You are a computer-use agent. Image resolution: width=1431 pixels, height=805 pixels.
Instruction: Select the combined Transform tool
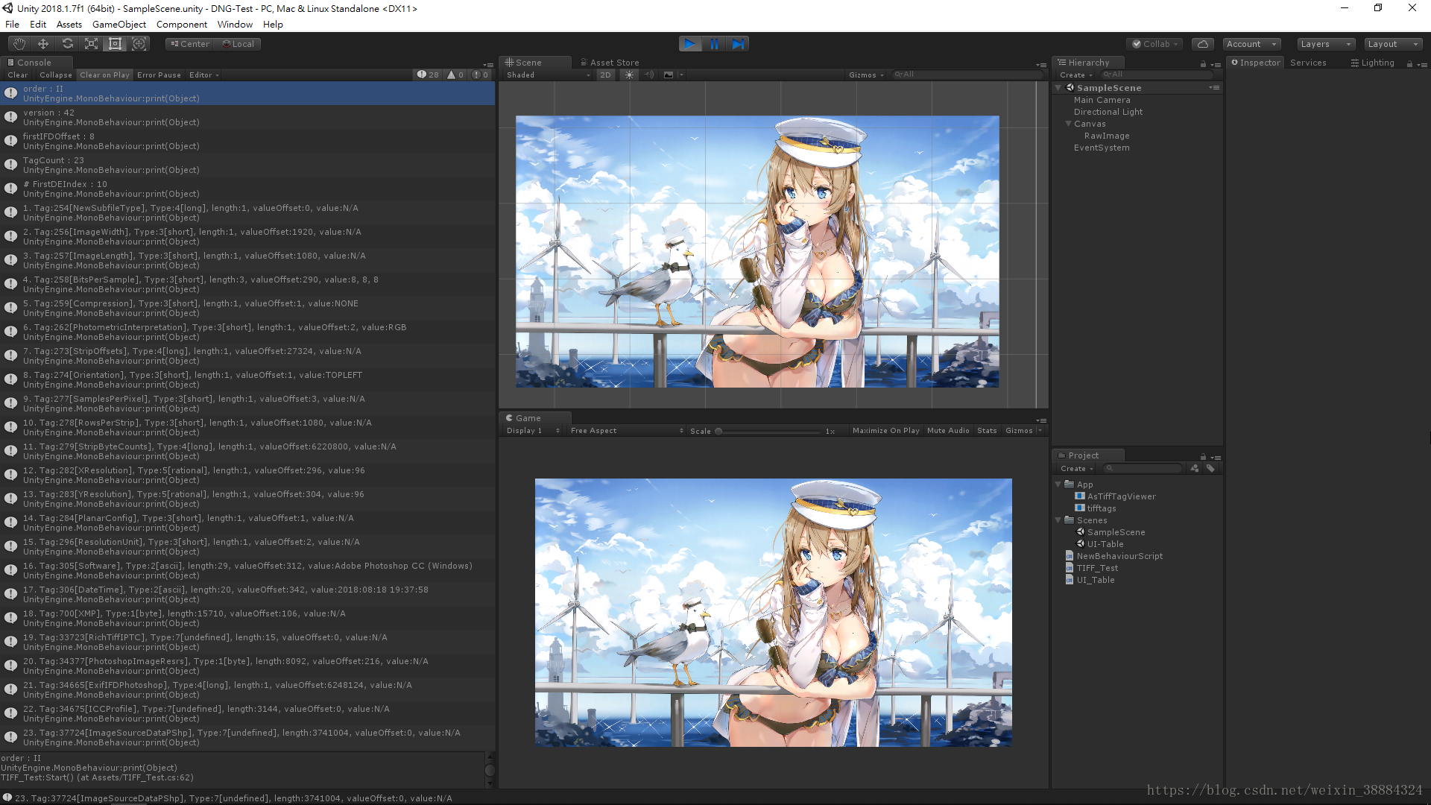(x=139, y=44)
